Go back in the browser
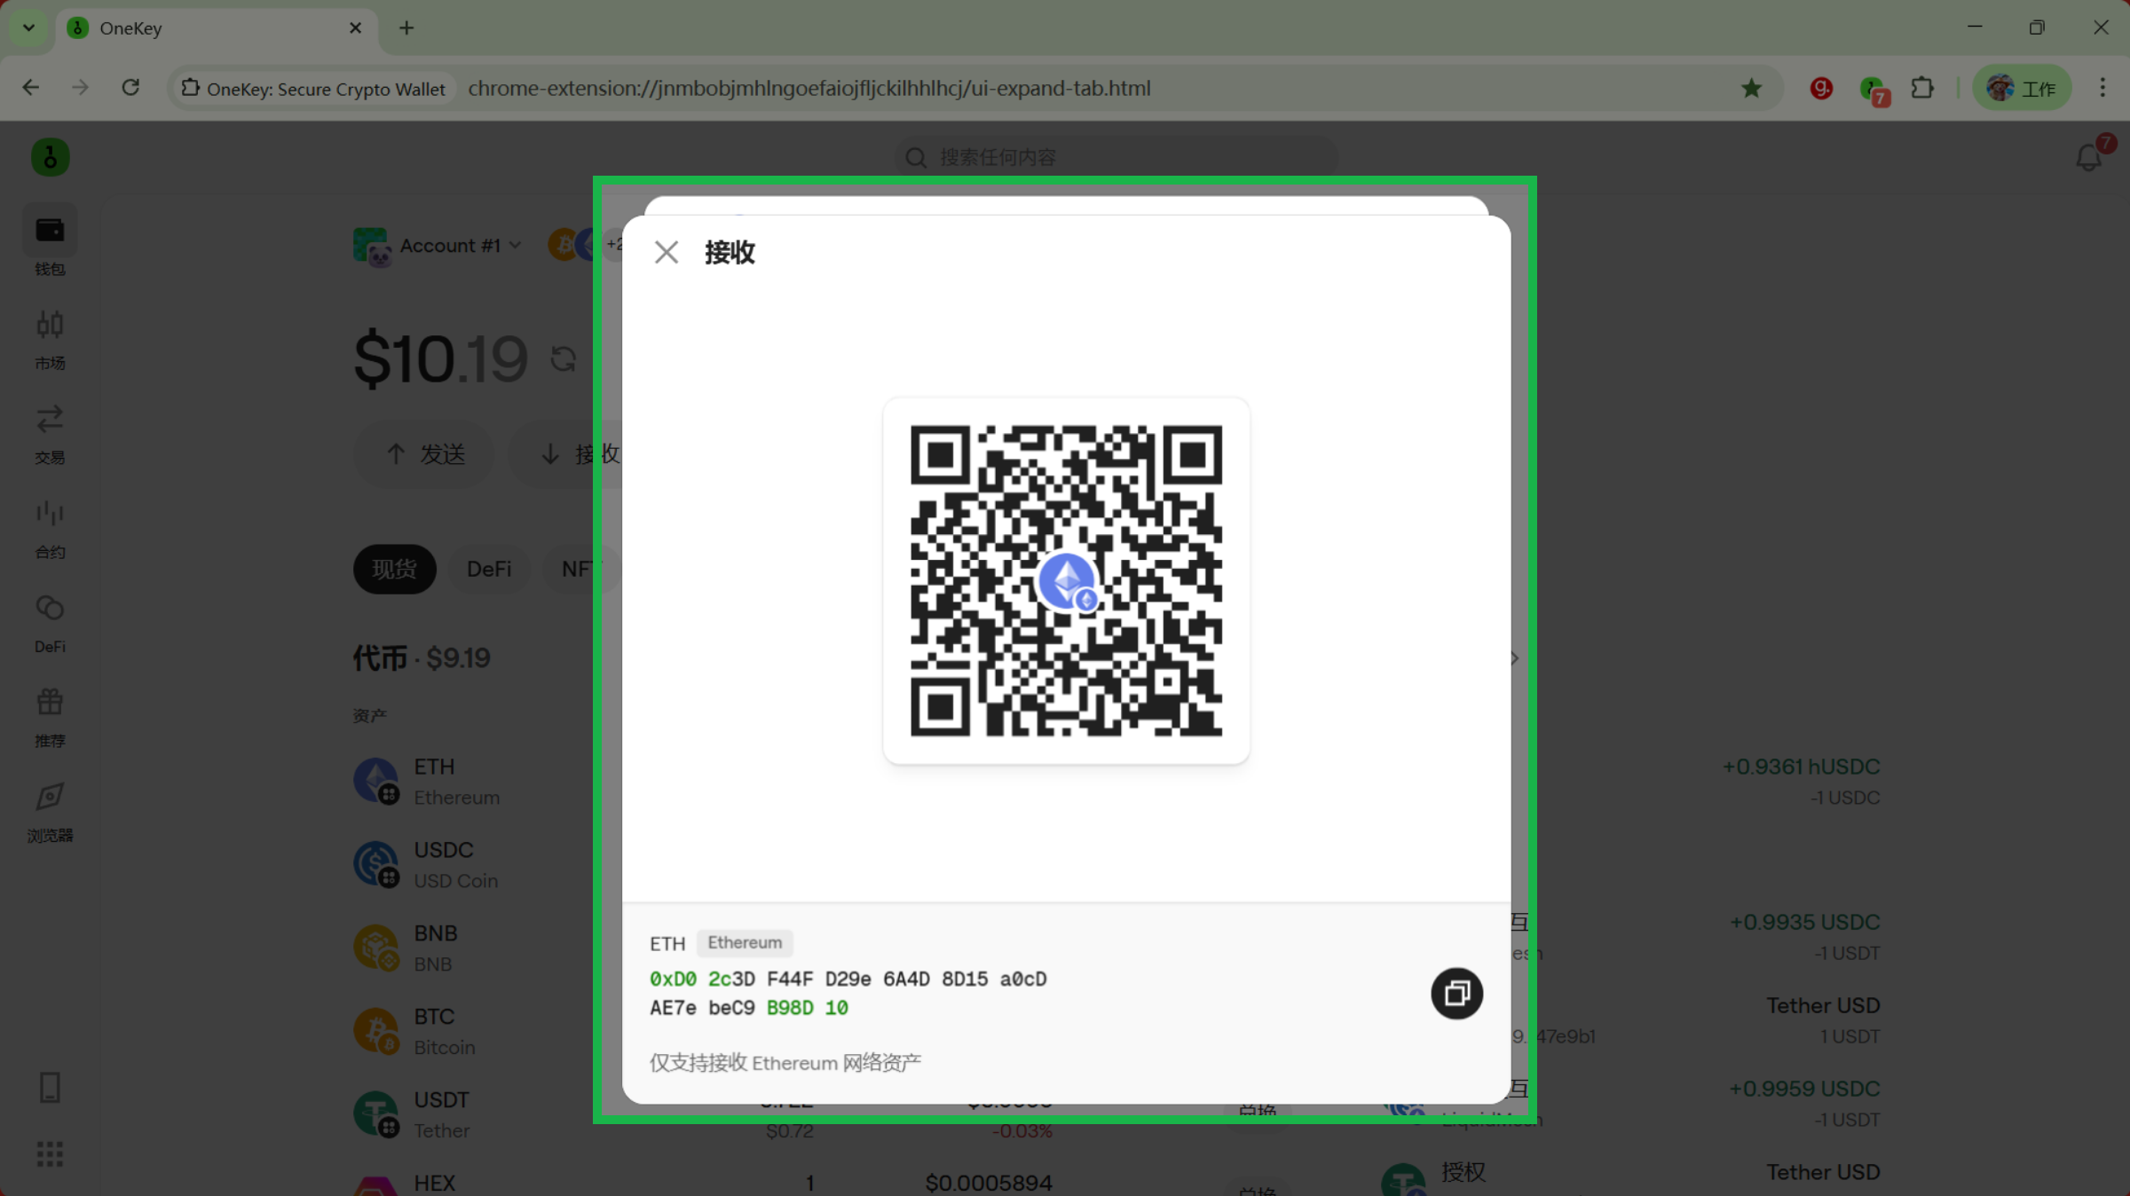Viewport: 2130px width, 1196px height. coord(31,88)
